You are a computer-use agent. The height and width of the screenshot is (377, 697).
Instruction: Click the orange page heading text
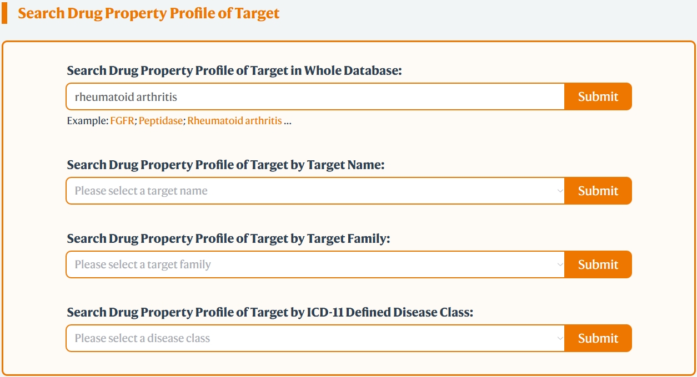click(x=149, y=13)
